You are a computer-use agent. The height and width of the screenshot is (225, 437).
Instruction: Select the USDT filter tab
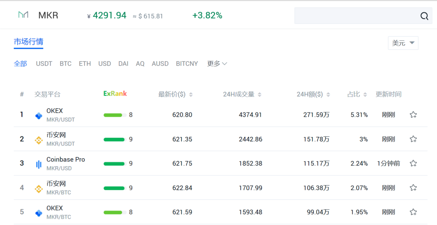pyautogui.click(x=44, y=64)
